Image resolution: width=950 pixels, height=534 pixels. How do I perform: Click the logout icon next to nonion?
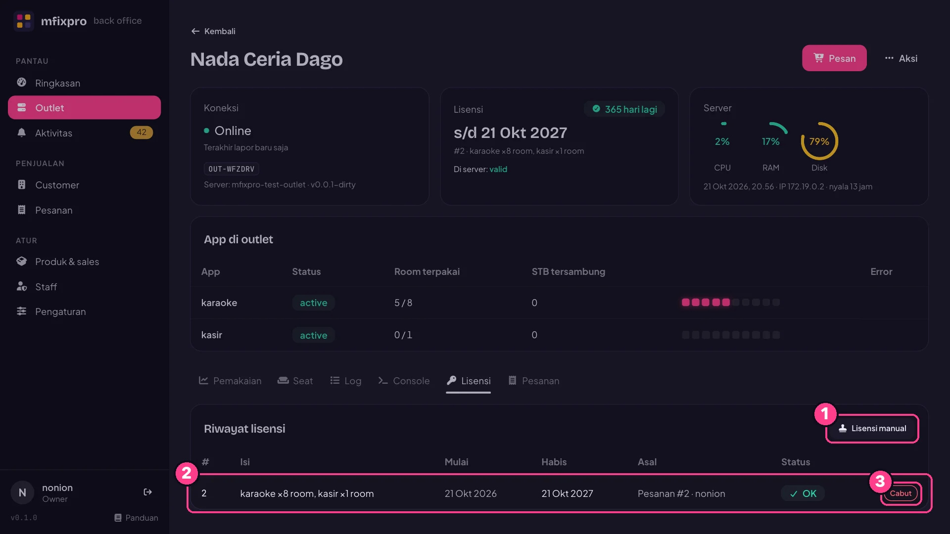click(x=147, y=492)
